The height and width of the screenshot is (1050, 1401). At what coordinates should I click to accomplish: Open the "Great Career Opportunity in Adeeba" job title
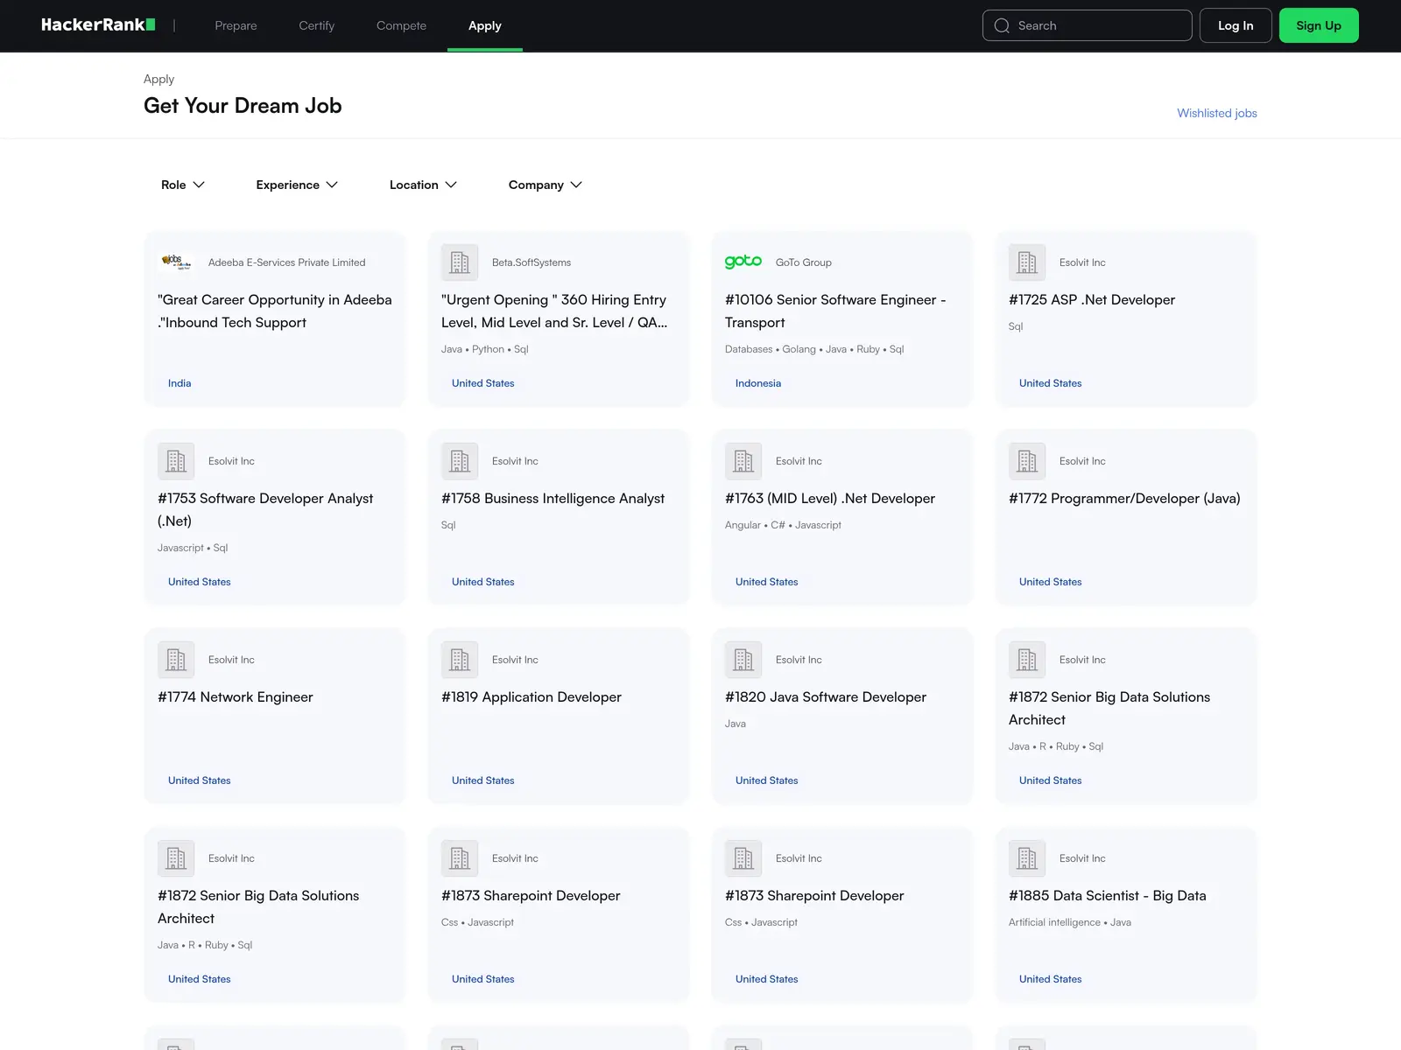click(x=275, y=311)
